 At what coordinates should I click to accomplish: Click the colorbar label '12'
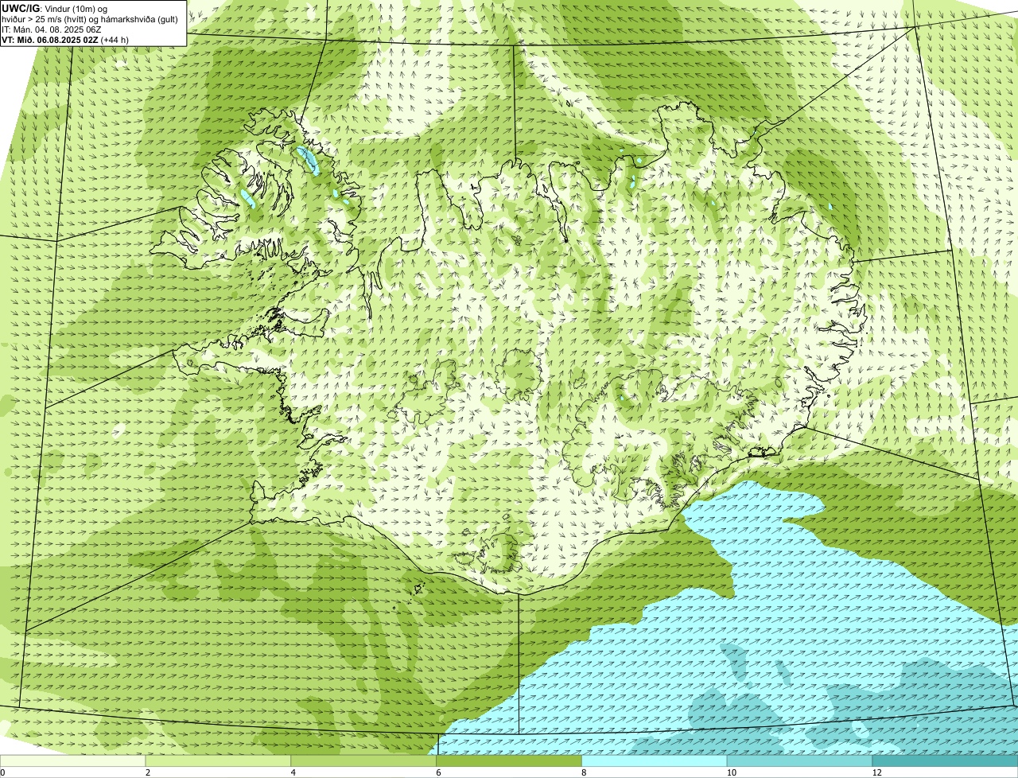[876, 772]
